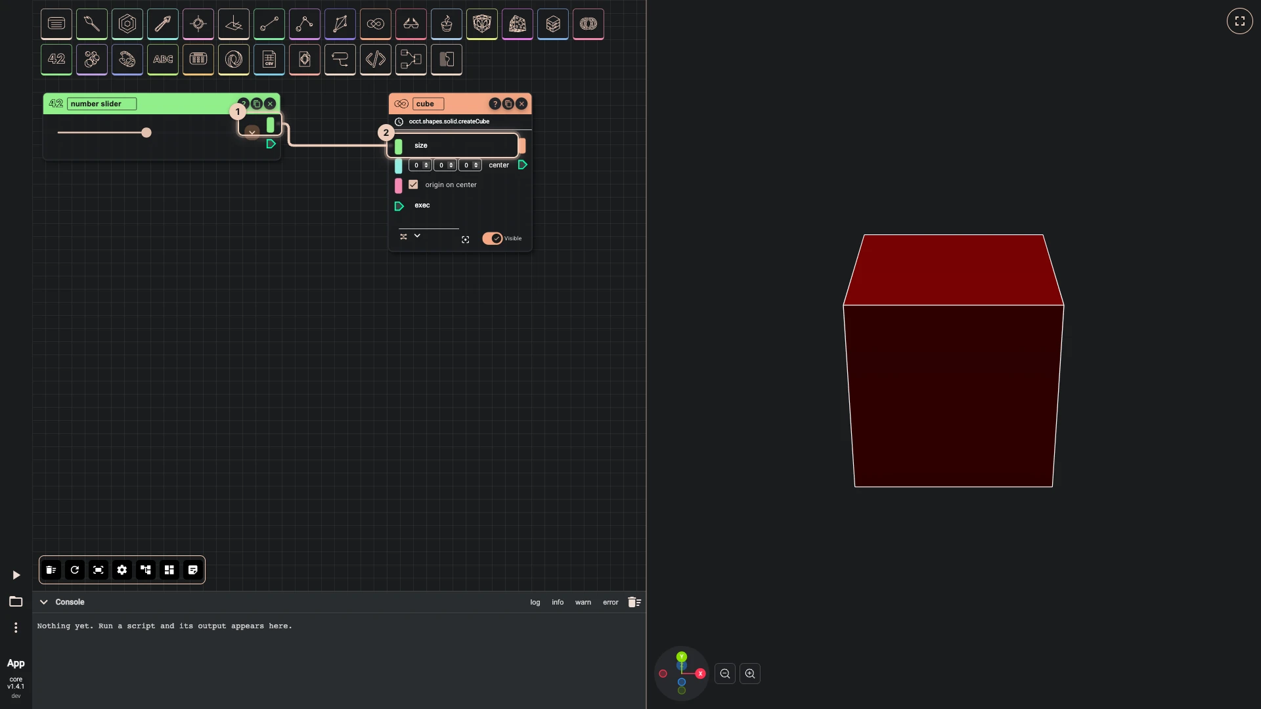Click the number slider name field

[102, 104]
